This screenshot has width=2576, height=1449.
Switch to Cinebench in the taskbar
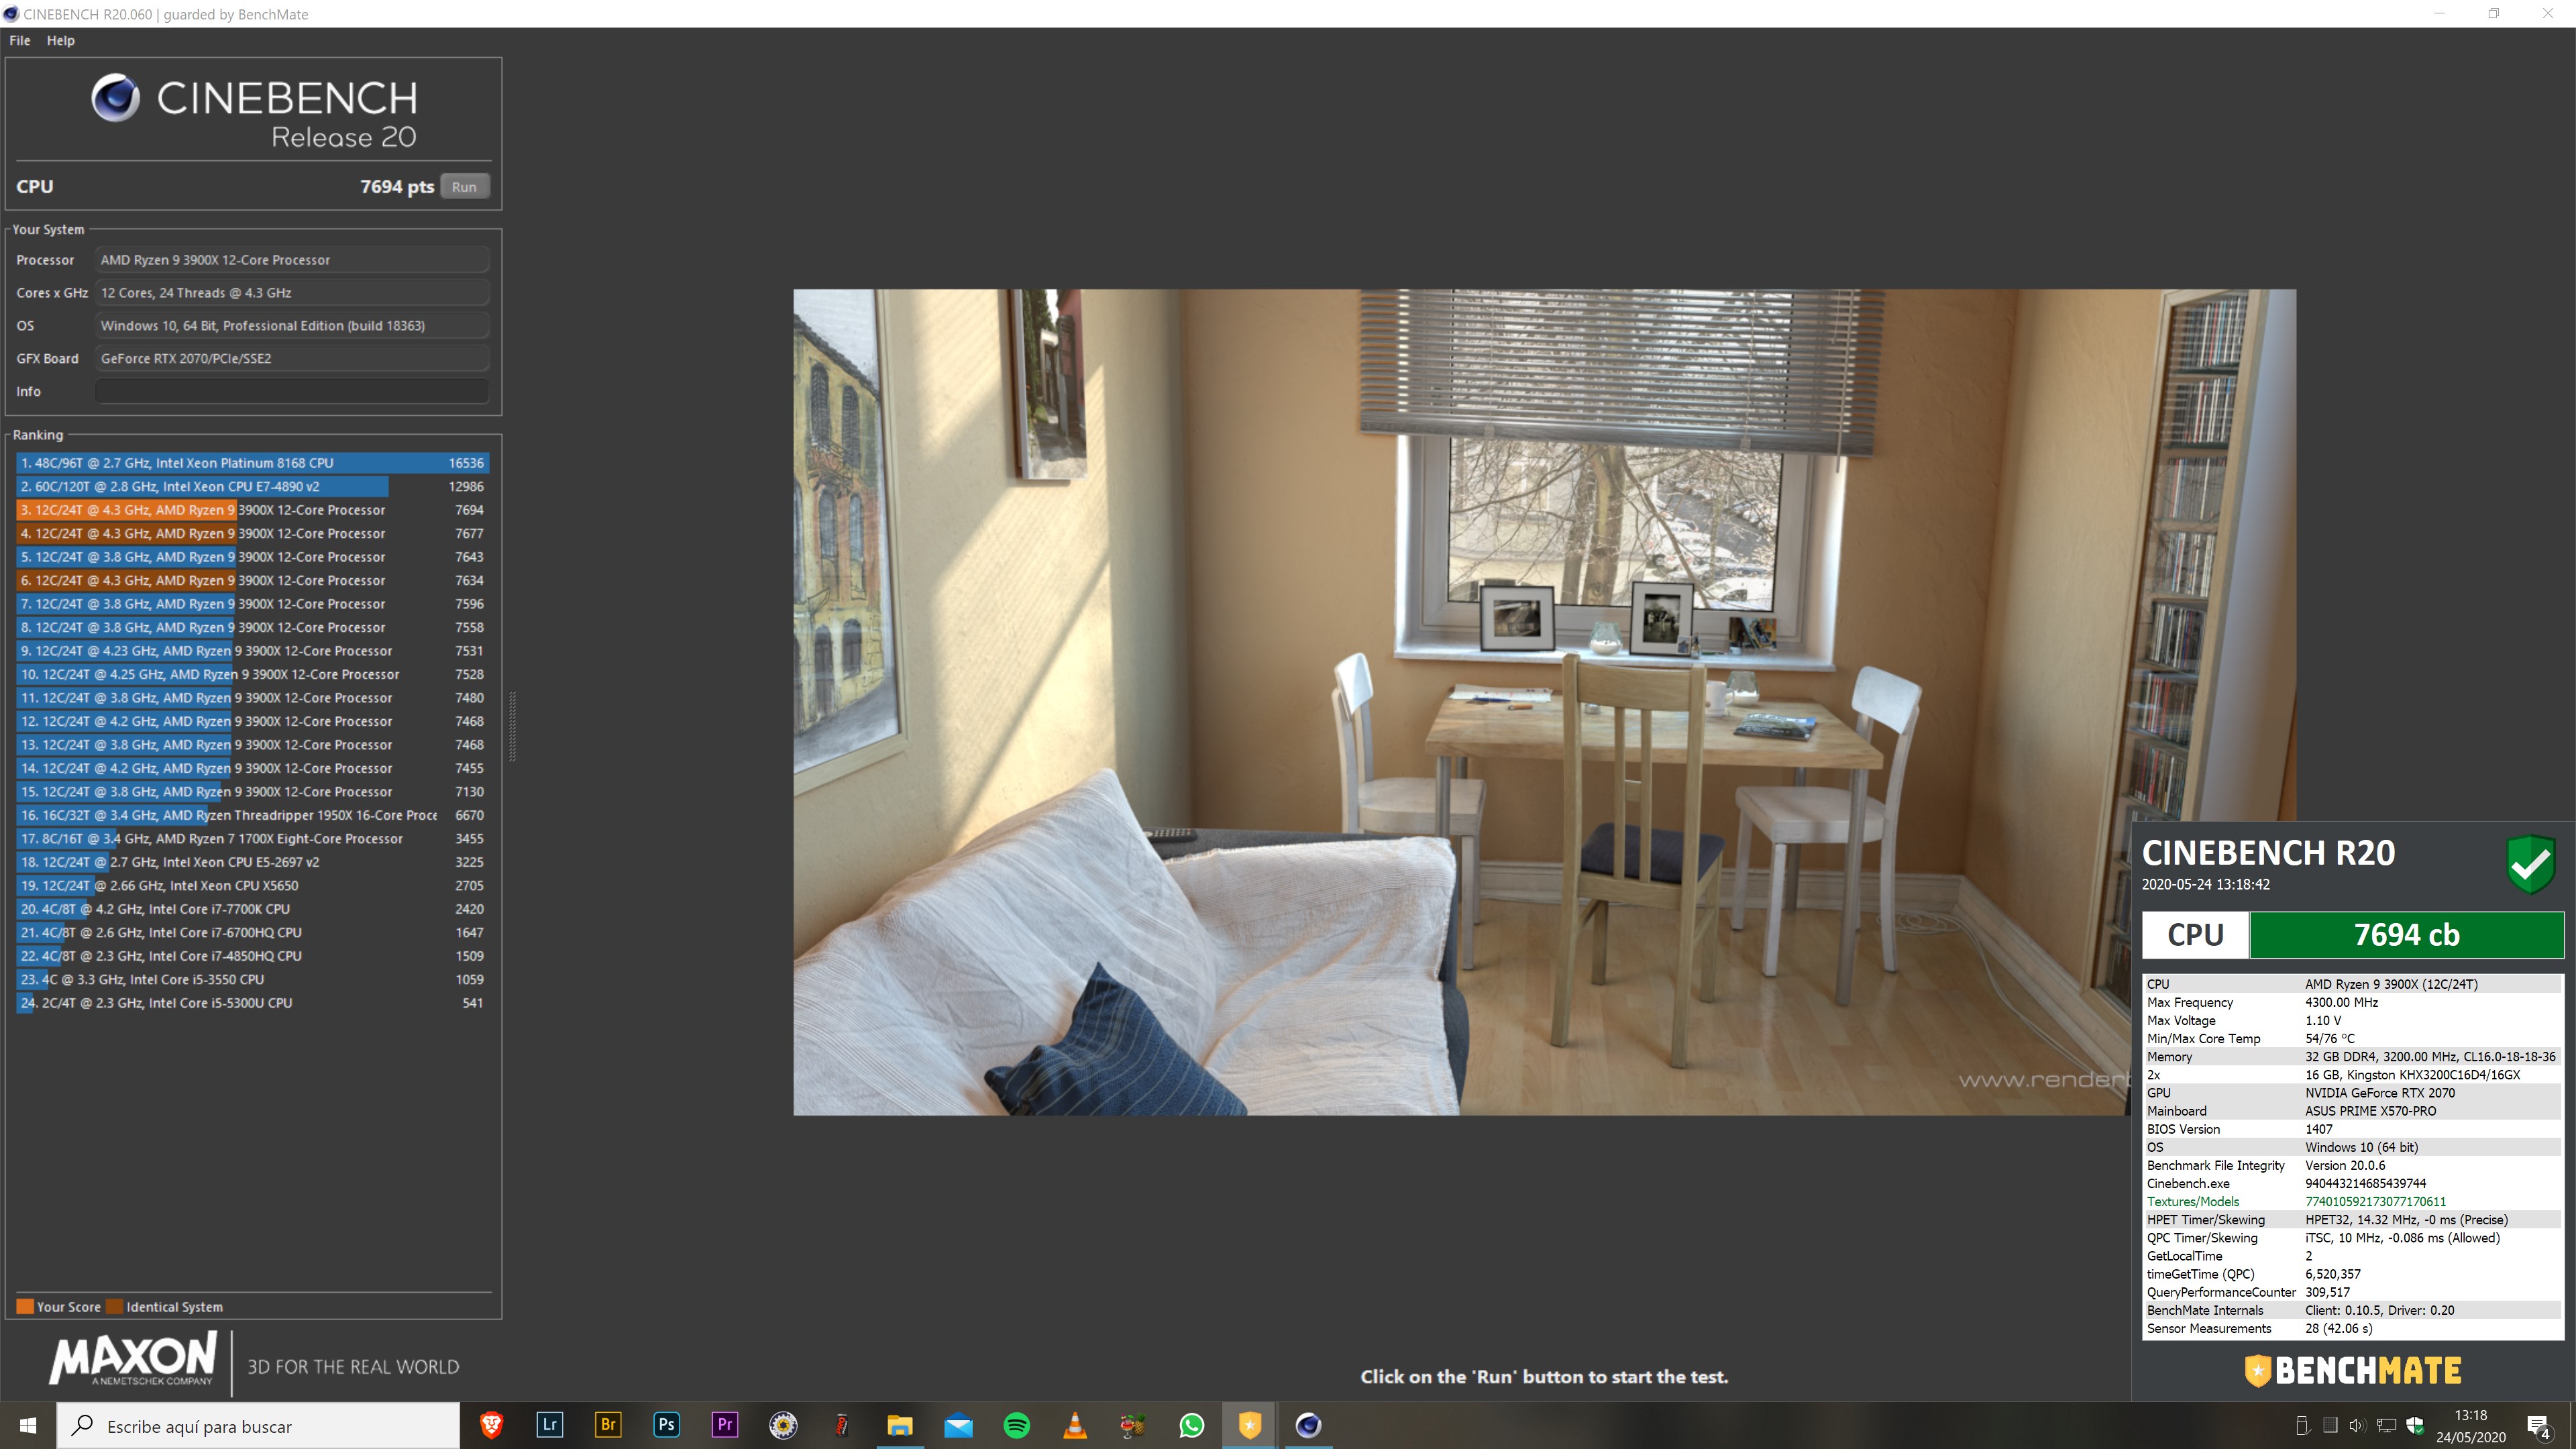pos(1308,1425)
